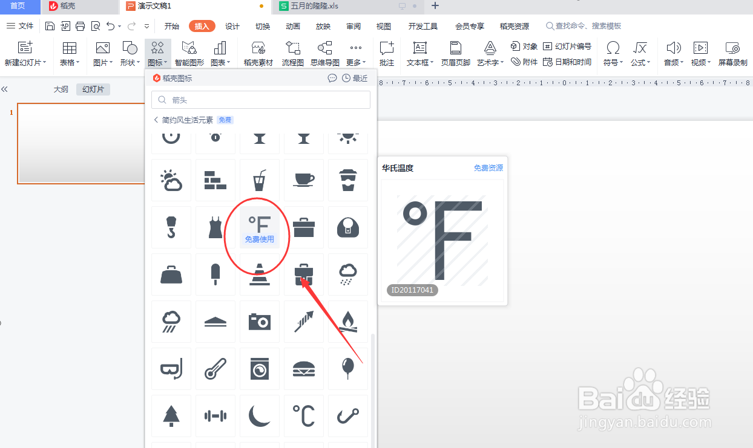This screenshot has width=753, height=448.
Task: Click the 最近 recent icons button
Action: (355, 78)
